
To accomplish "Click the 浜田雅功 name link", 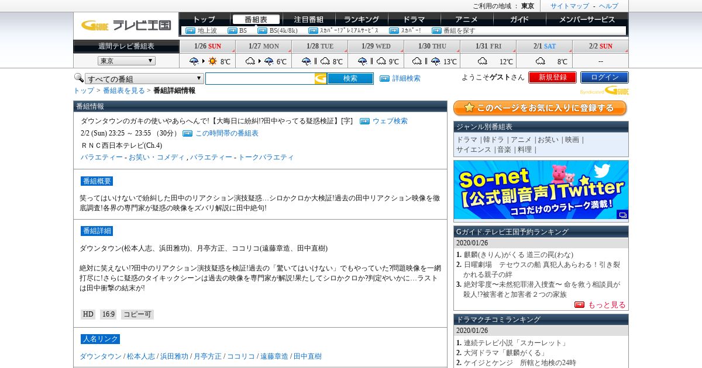I will tap(174, 356).
